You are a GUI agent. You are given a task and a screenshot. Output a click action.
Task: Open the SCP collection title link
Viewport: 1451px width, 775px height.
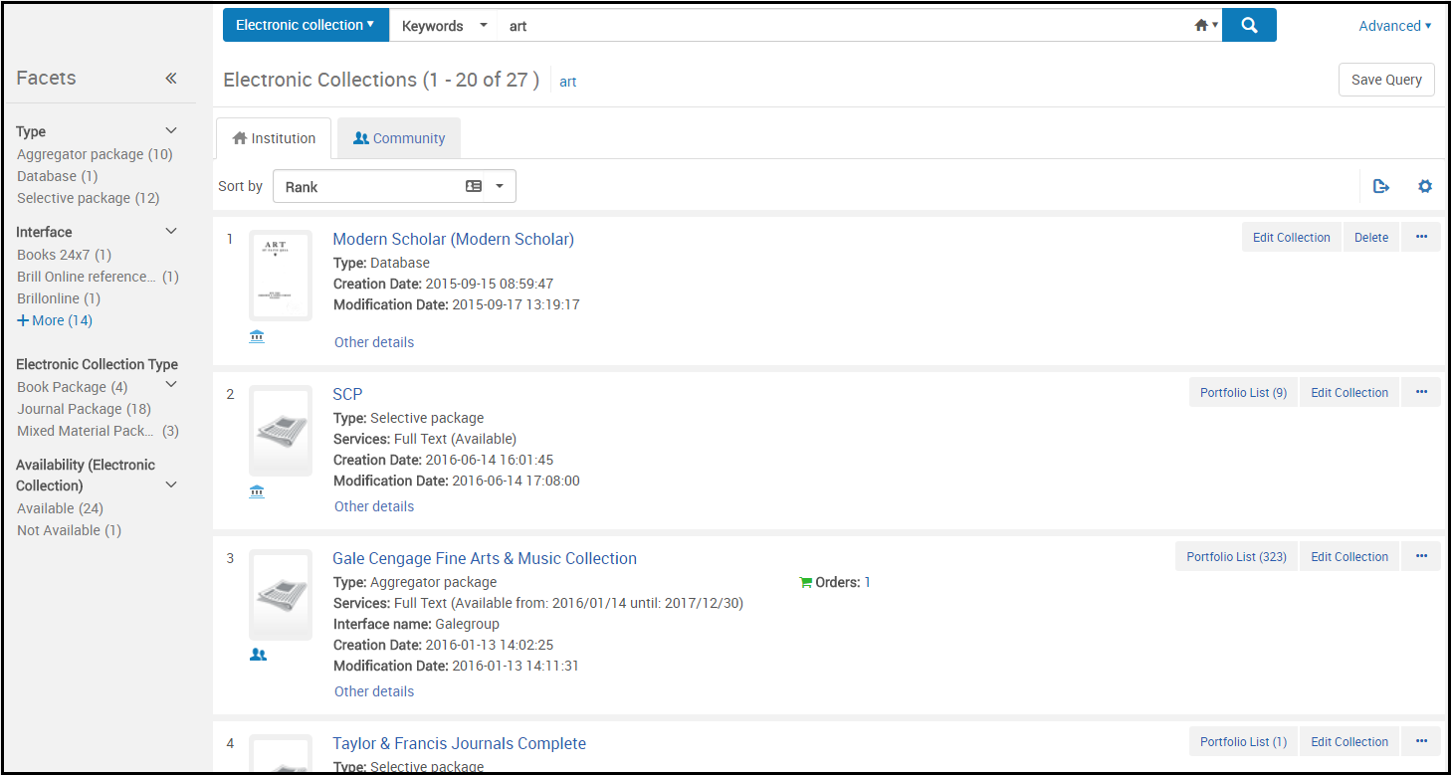(x=347, y=394)
